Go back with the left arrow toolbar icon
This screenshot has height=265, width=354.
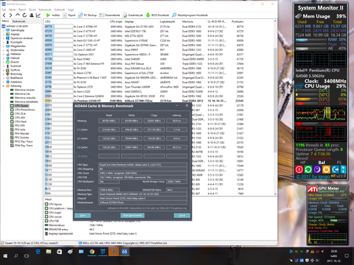[x=4, y=15]
